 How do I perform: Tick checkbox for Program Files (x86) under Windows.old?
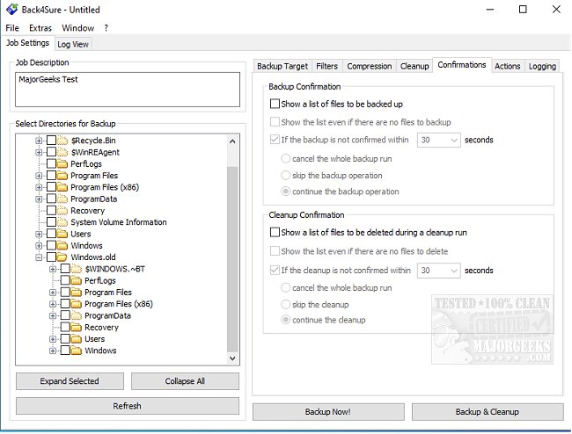pos(65,304)
